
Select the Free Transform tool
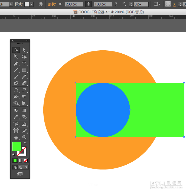tap(24, 97)
